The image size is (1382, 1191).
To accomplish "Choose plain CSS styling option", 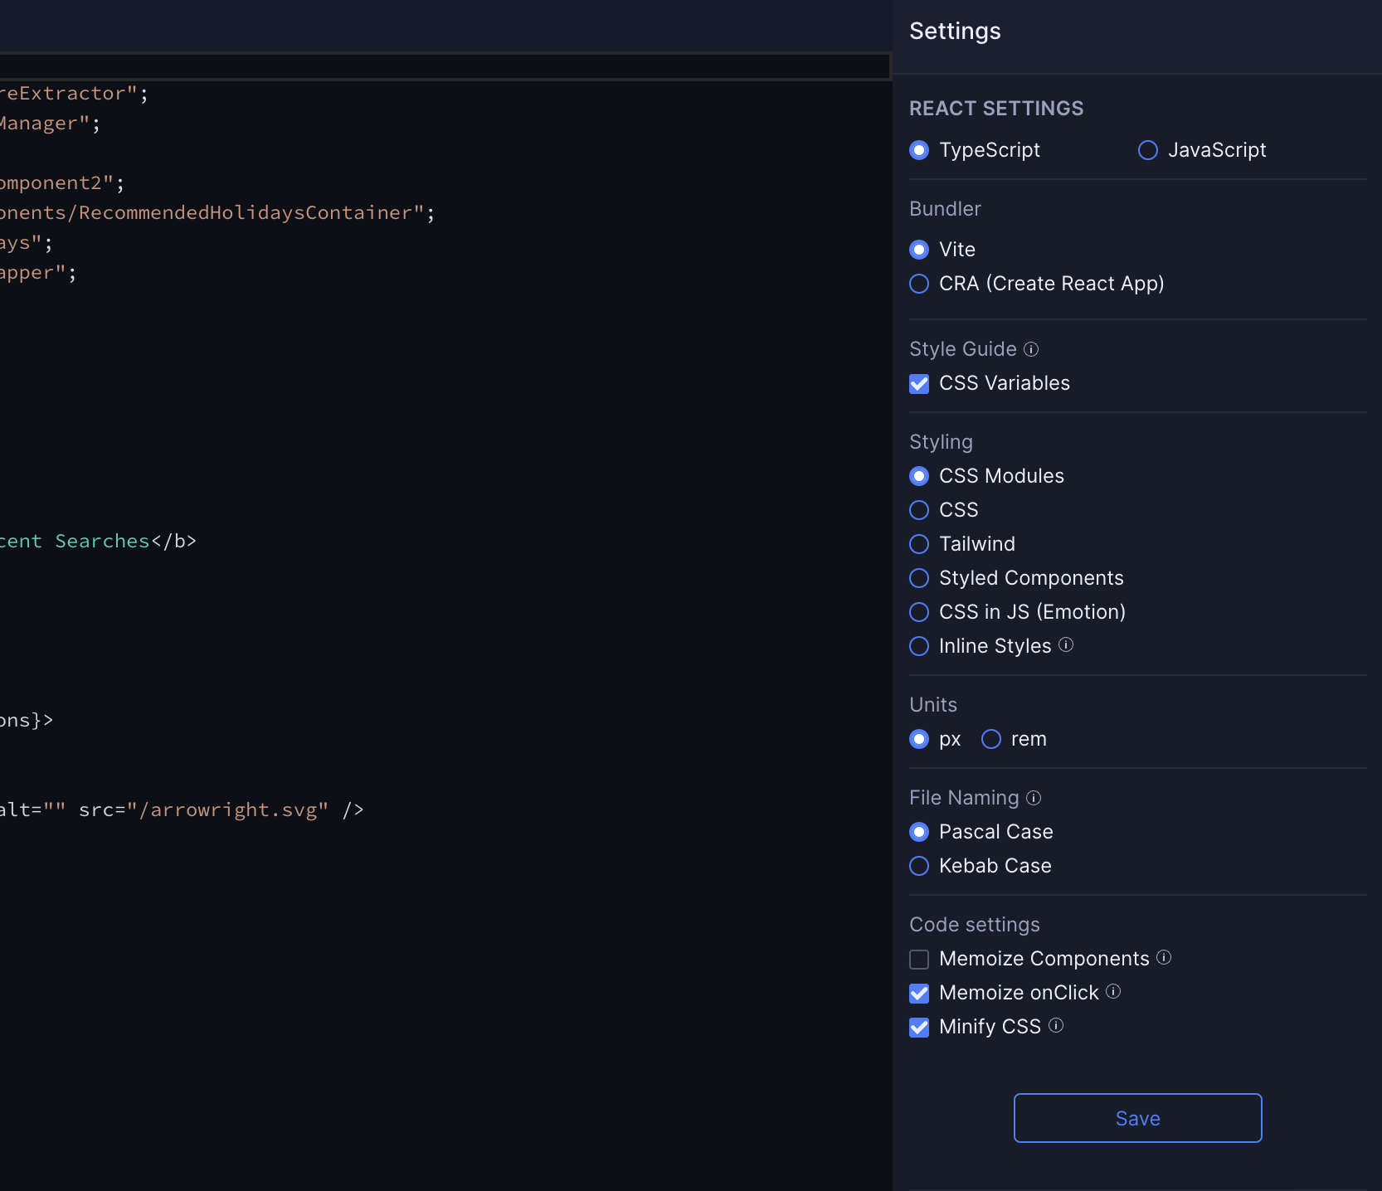I will 918,510.
